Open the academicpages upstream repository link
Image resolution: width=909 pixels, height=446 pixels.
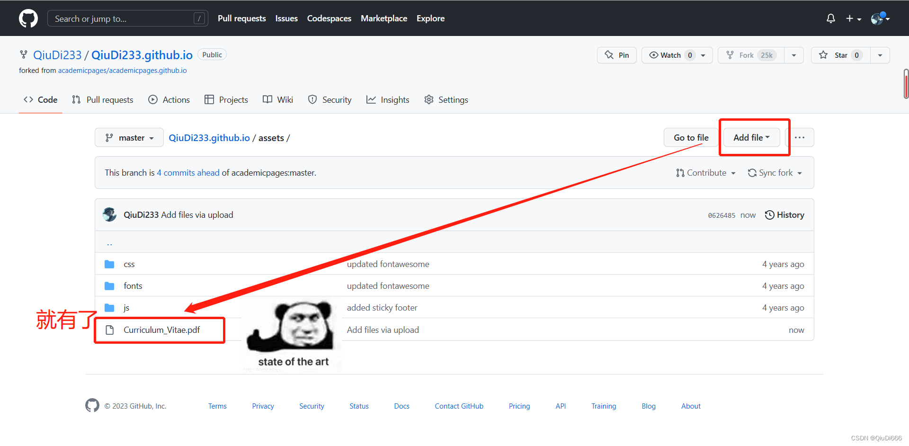click(122, 71)
